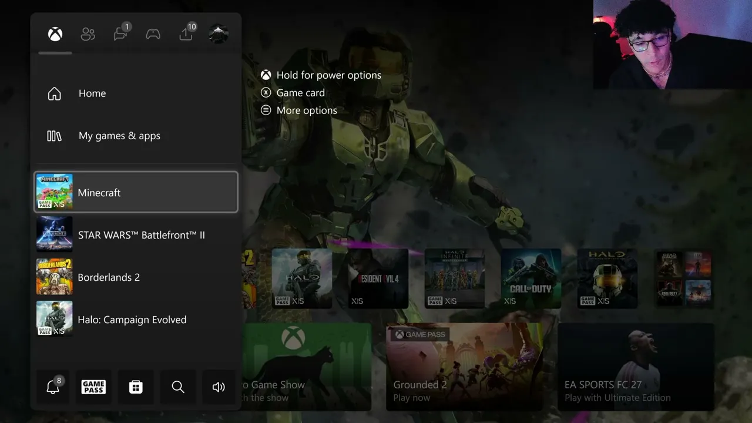Select the Halo tile on home row
The image size is (752, 423).
pos(302,278)
